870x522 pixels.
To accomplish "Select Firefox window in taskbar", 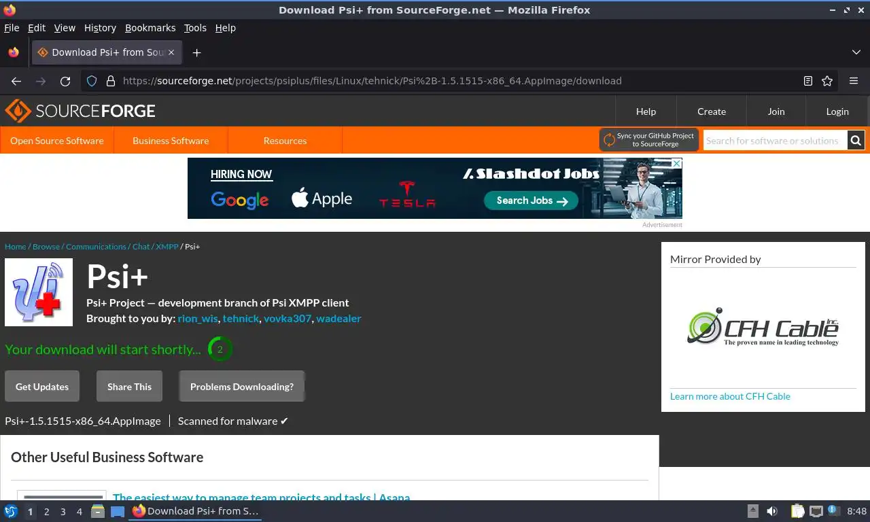I will [x=196, y=511].
